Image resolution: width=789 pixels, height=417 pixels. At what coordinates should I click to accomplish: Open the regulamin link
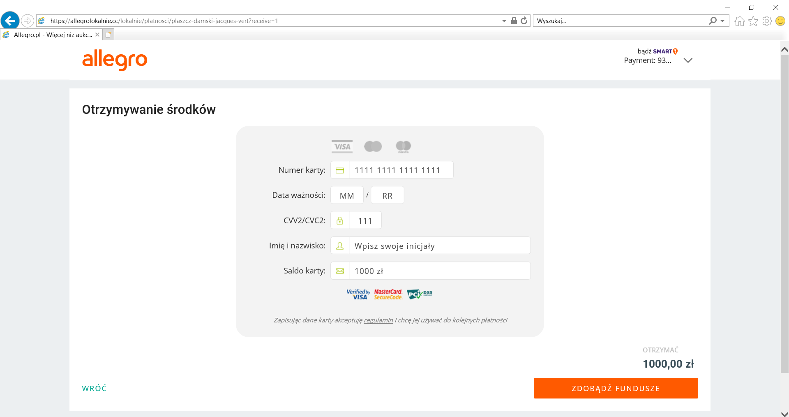378,320
